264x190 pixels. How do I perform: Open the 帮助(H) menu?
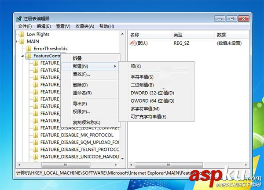pyautogui.click(x=106, y=26)
